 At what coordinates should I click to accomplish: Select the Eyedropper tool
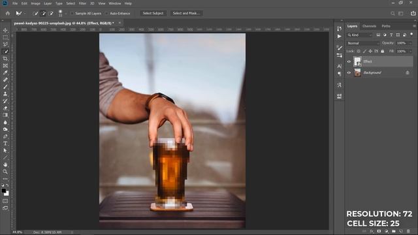tap(5, 72)
